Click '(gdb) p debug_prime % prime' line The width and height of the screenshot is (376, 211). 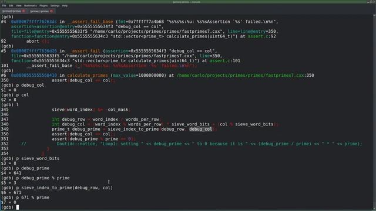[x=35, y=178]
